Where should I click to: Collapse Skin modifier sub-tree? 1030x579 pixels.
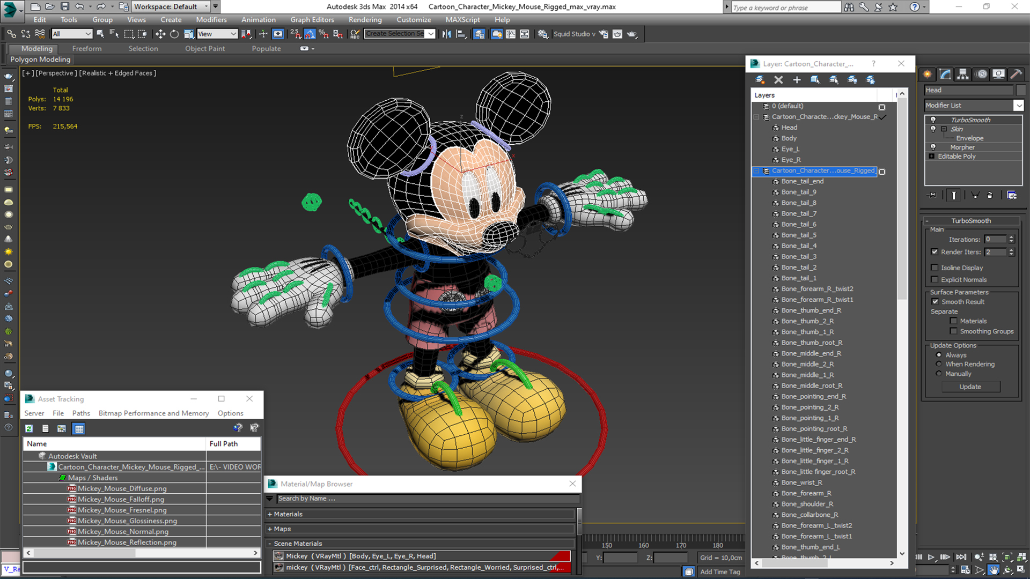(944, 129)
